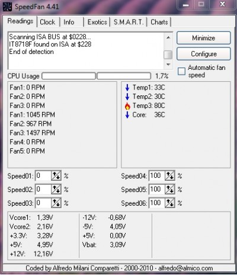Click into the Speed05 percent field
The width and height of the screenshot is (237, 275).
click(x=157, y=189)
